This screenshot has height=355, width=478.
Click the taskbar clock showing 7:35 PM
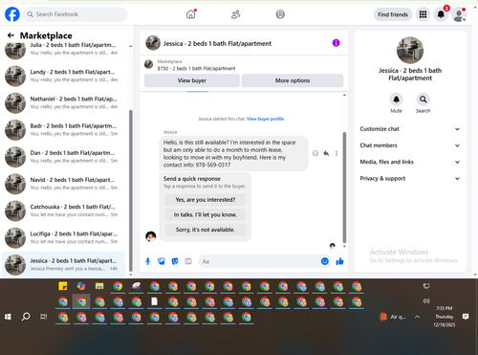point(445,317)
